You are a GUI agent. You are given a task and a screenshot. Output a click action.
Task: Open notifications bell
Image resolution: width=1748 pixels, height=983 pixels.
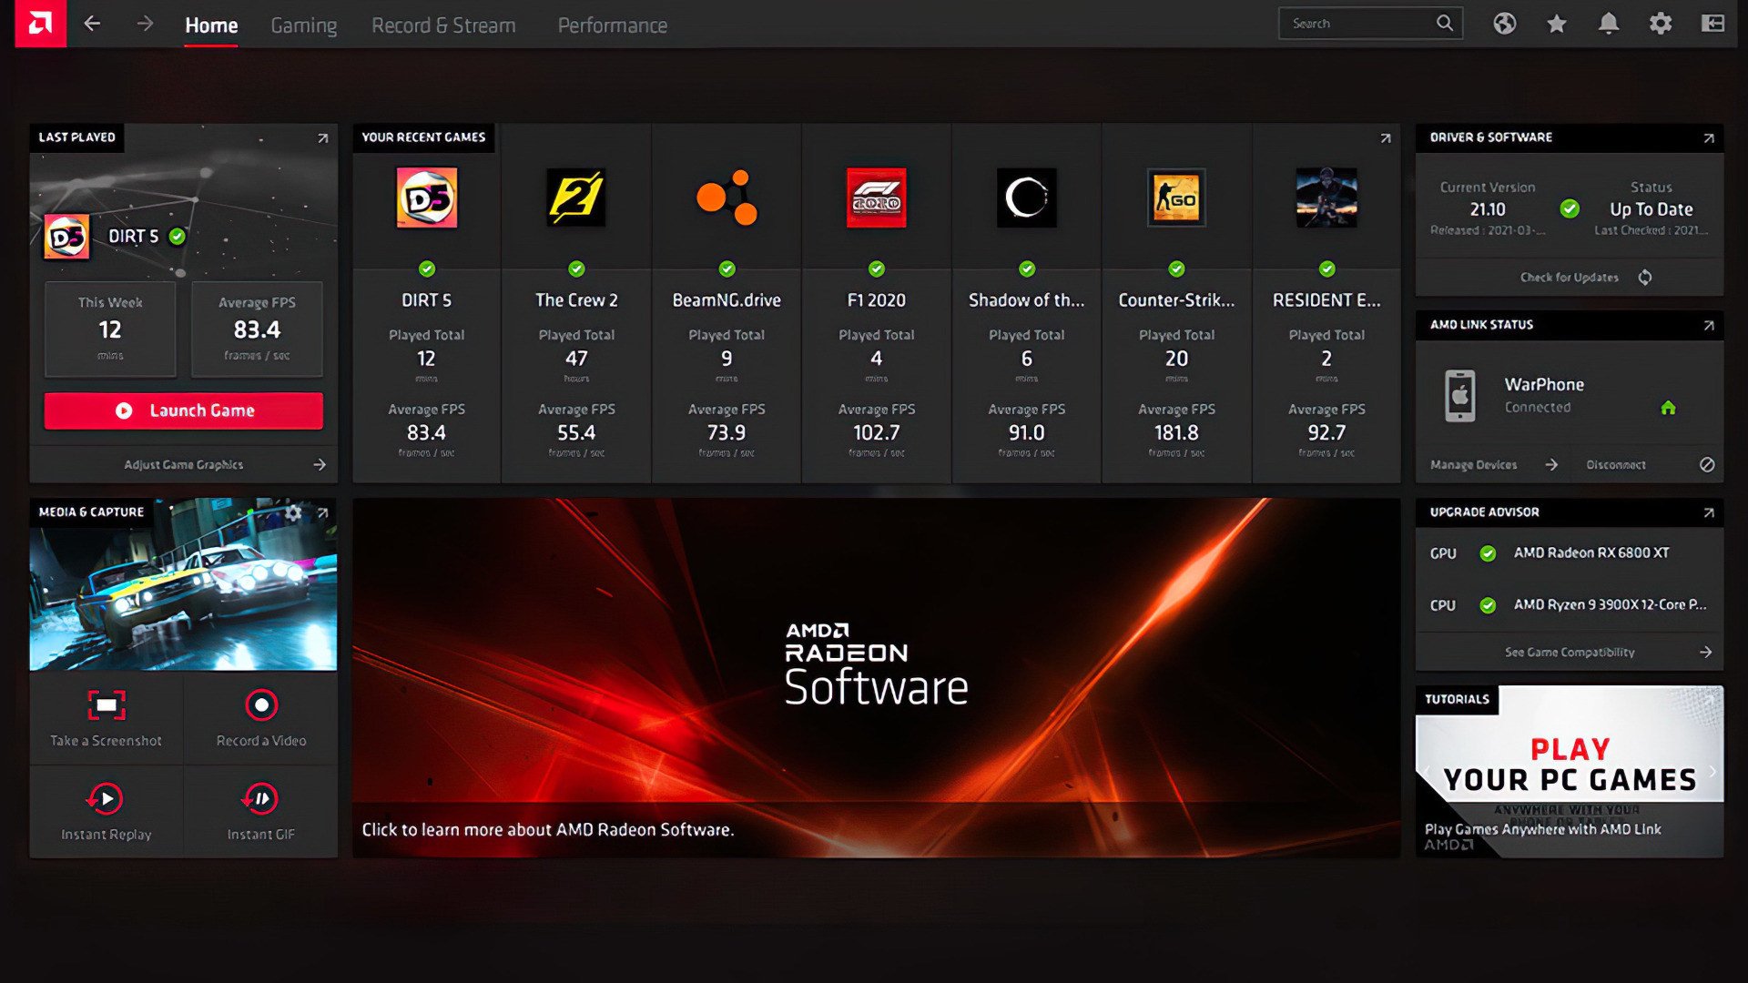pos(1608,24)
